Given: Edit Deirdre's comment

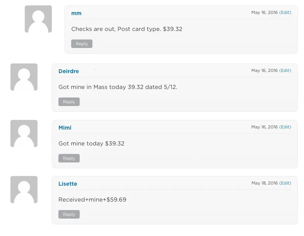Looking at the screenshot, I should pyautogui.click(x=285, y=70).
